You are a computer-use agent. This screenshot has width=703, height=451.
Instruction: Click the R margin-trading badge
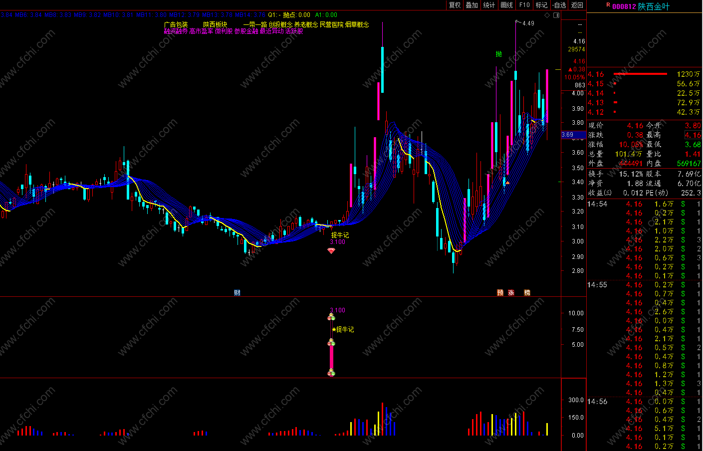coord(608,5)
